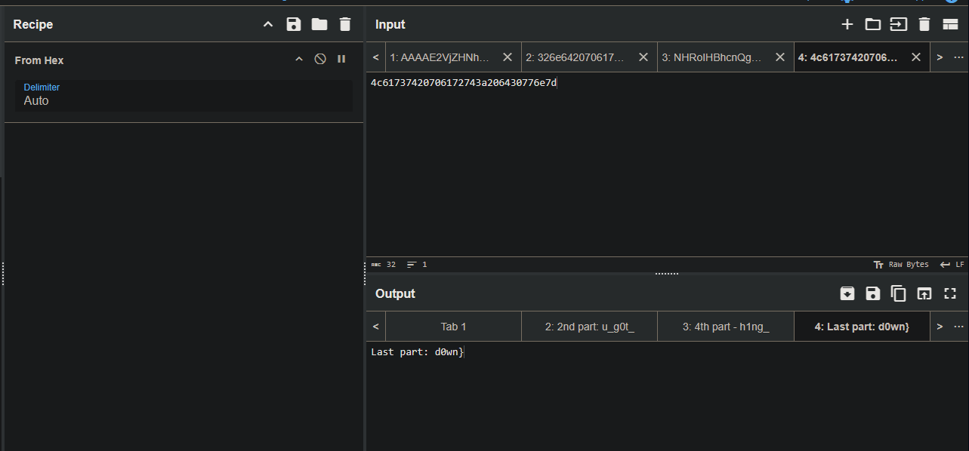
Task: Maximise the output pane
Action: point(950,294)
